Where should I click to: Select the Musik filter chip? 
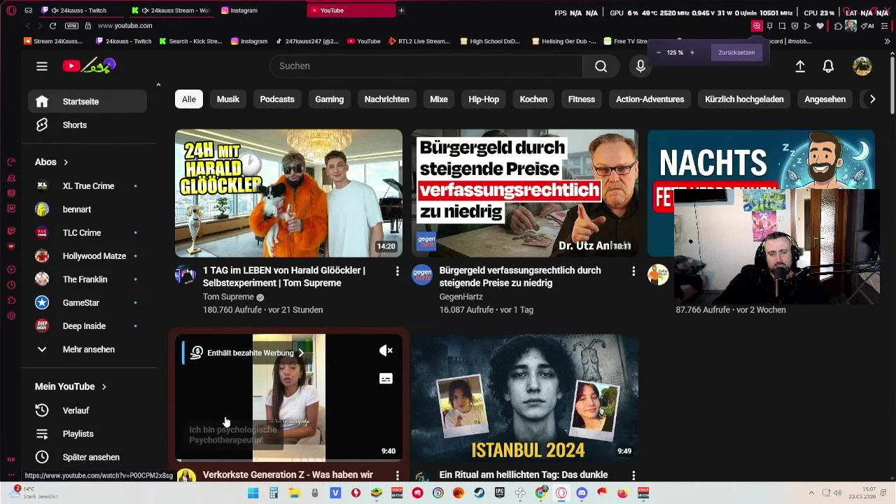228,99
